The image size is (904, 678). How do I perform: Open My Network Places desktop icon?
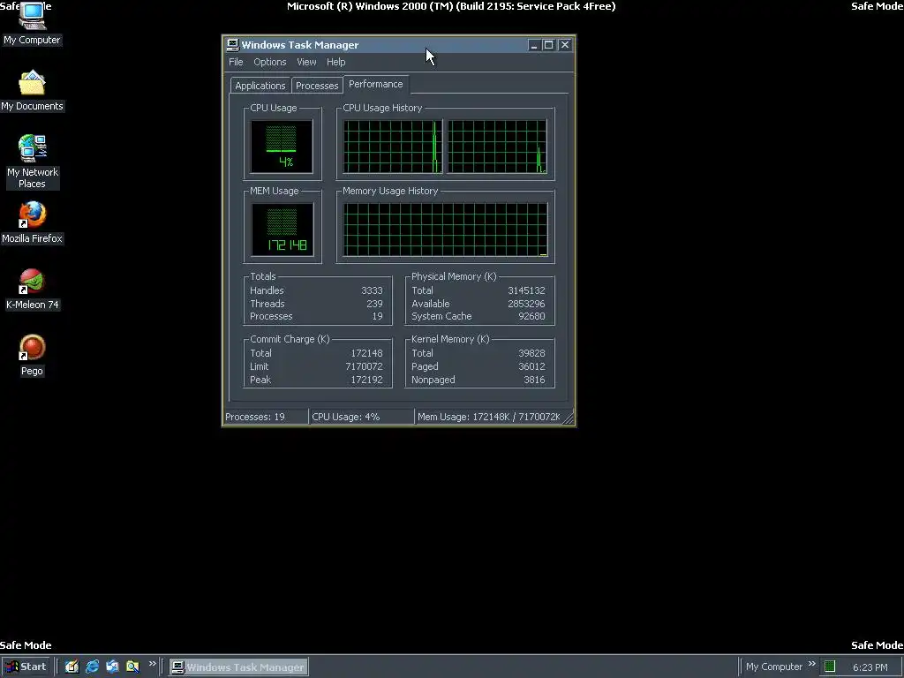(32, 162)
